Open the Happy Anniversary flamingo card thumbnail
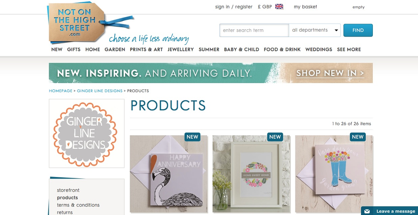 pos(169,174)
